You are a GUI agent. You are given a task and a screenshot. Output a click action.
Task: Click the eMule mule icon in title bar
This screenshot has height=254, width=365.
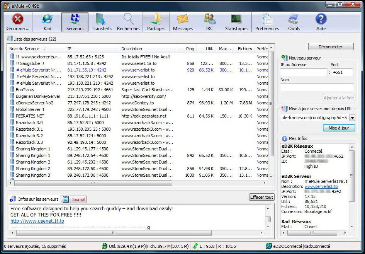pos(7,6)
